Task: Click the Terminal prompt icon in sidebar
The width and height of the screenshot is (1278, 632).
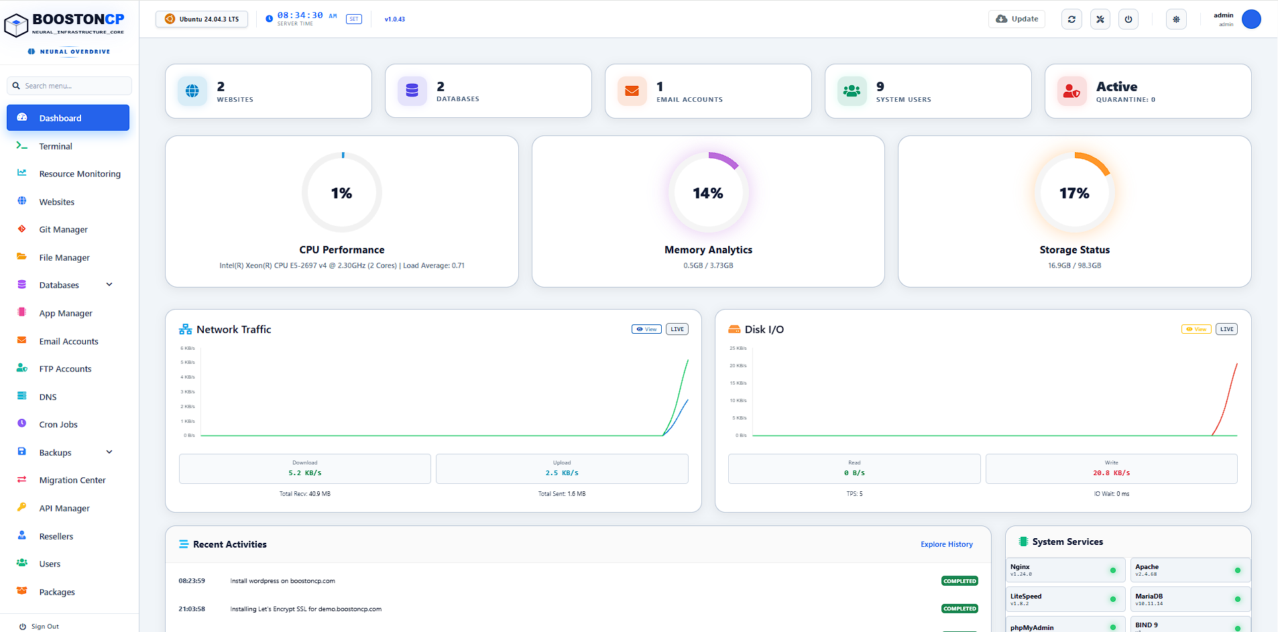Action: tap(22, 145)
